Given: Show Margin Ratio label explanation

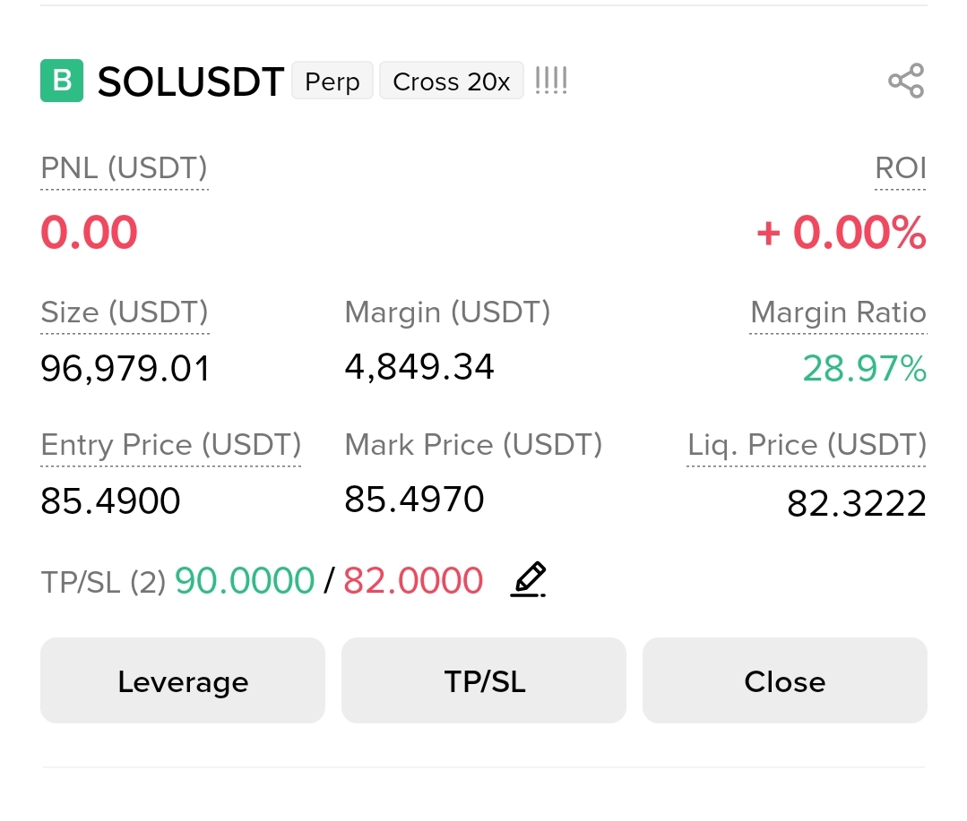Looking at the screenshot, I should (838, 312).
